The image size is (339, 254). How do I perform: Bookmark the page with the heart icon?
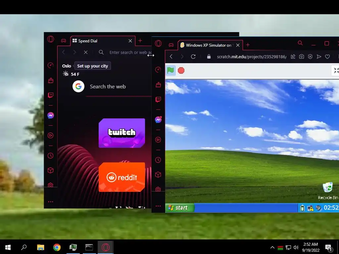tap(327, 57)
